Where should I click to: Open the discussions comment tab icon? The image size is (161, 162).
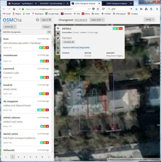[x=58, y=43]
